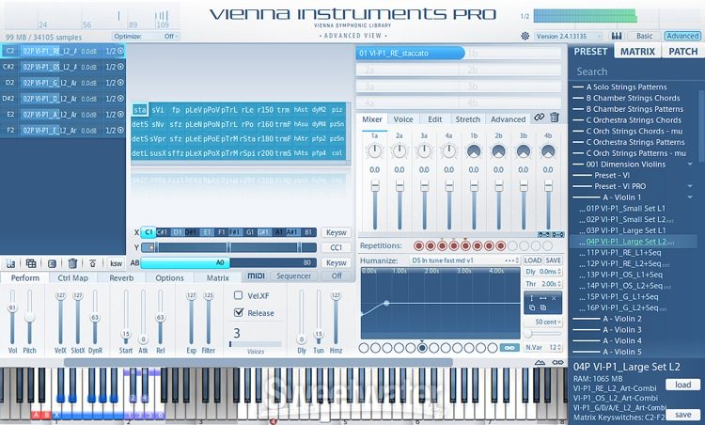Click the MIDI logo button
This screenshot has width=705, height=425.
[x=256, y=275]
